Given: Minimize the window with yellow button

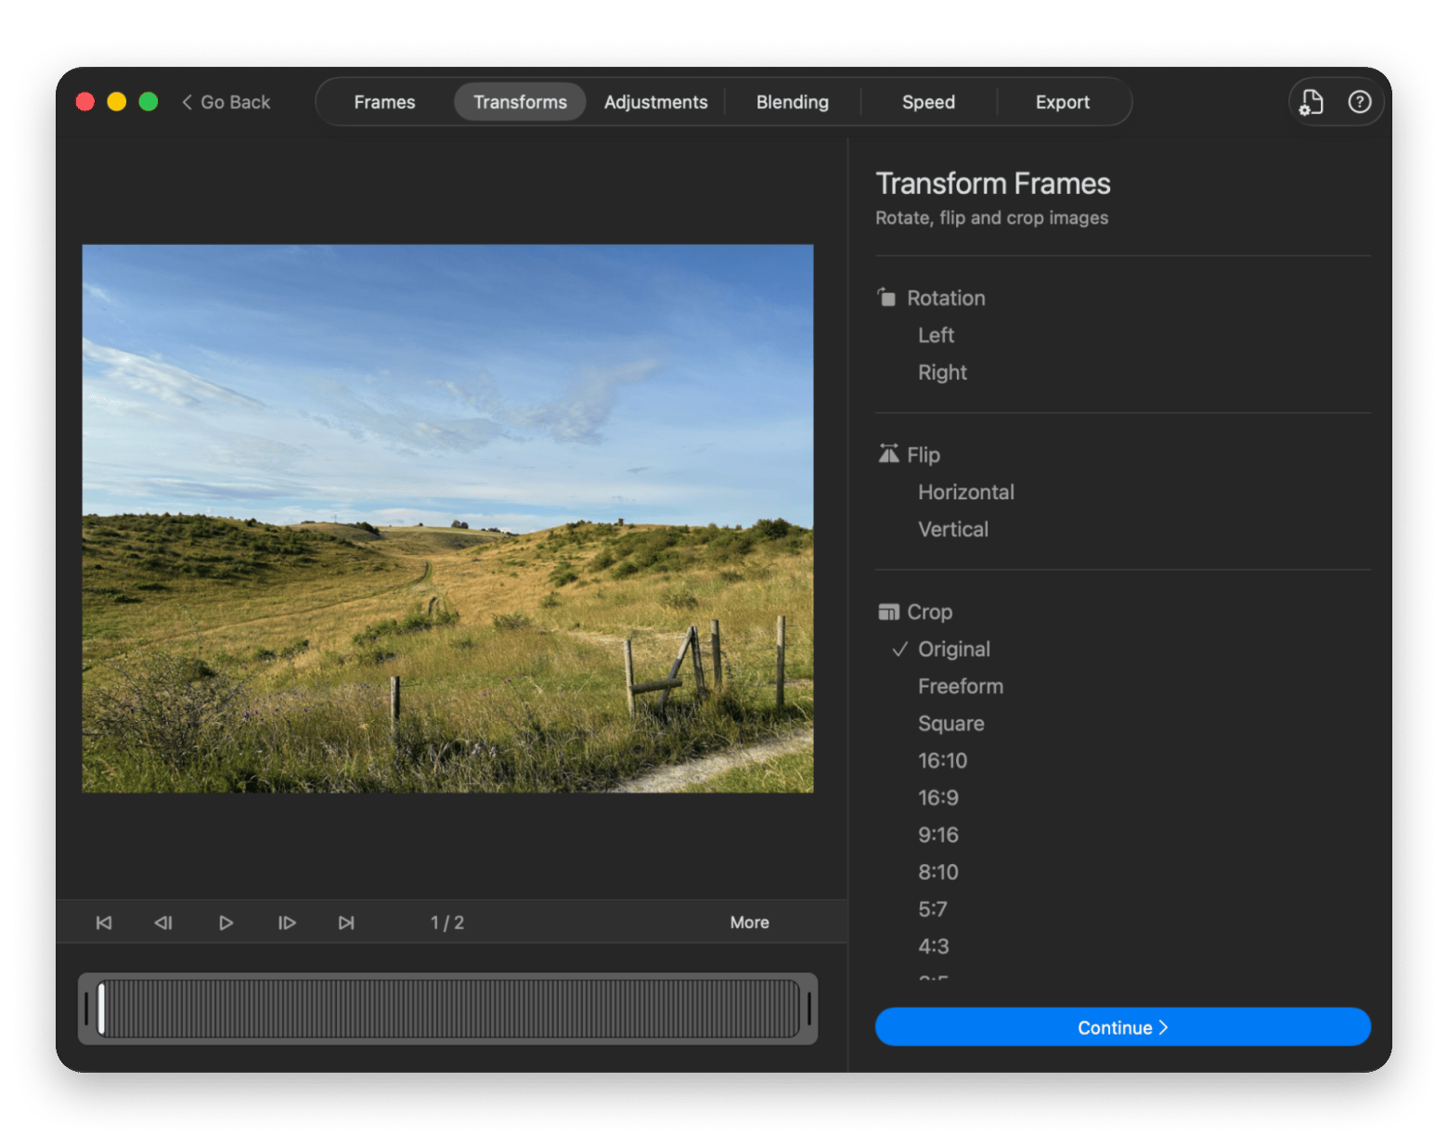Looking at the screenshot, I should [117, 101].
